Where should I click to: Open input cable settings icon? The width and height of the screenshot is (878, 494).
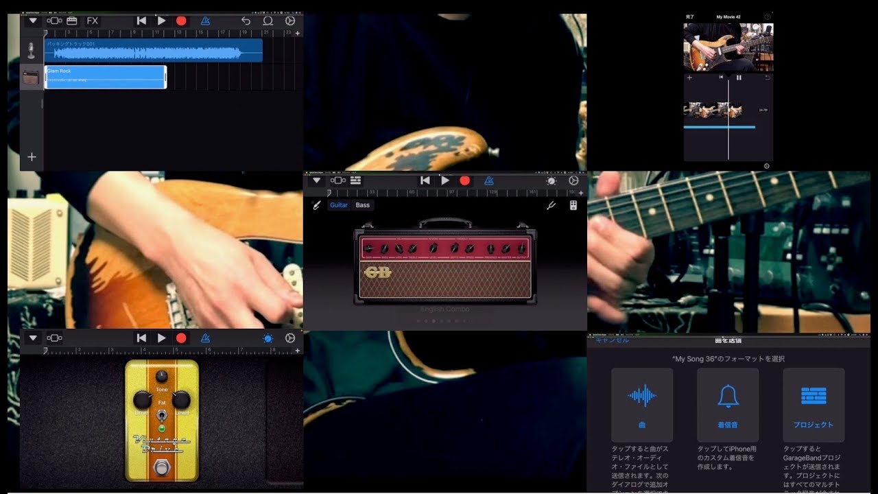pyautogui.click(x=316, y=205)
